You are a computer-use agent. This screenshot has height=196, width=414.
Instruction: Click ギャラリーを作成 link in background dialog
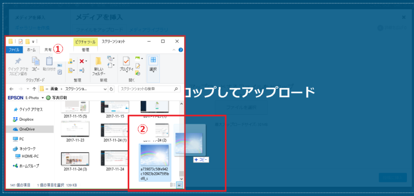[32, 28]
